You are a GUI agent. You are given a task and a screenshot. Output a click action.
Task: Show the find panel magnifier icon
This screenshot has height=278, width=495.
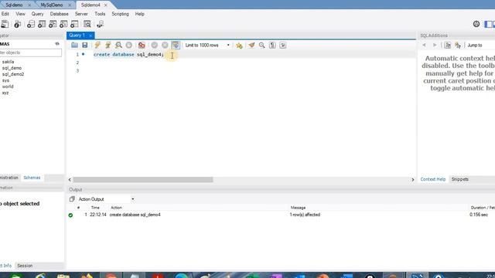261,45
